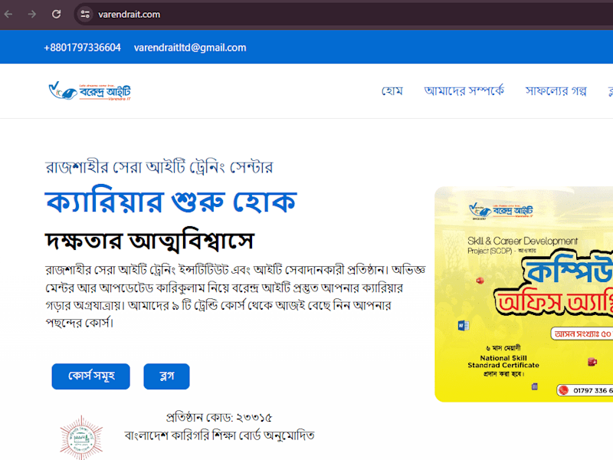Open the সাফল্যের গল্প menu item
This screenshot has width=613, height=460.
(x=556, y=91)
